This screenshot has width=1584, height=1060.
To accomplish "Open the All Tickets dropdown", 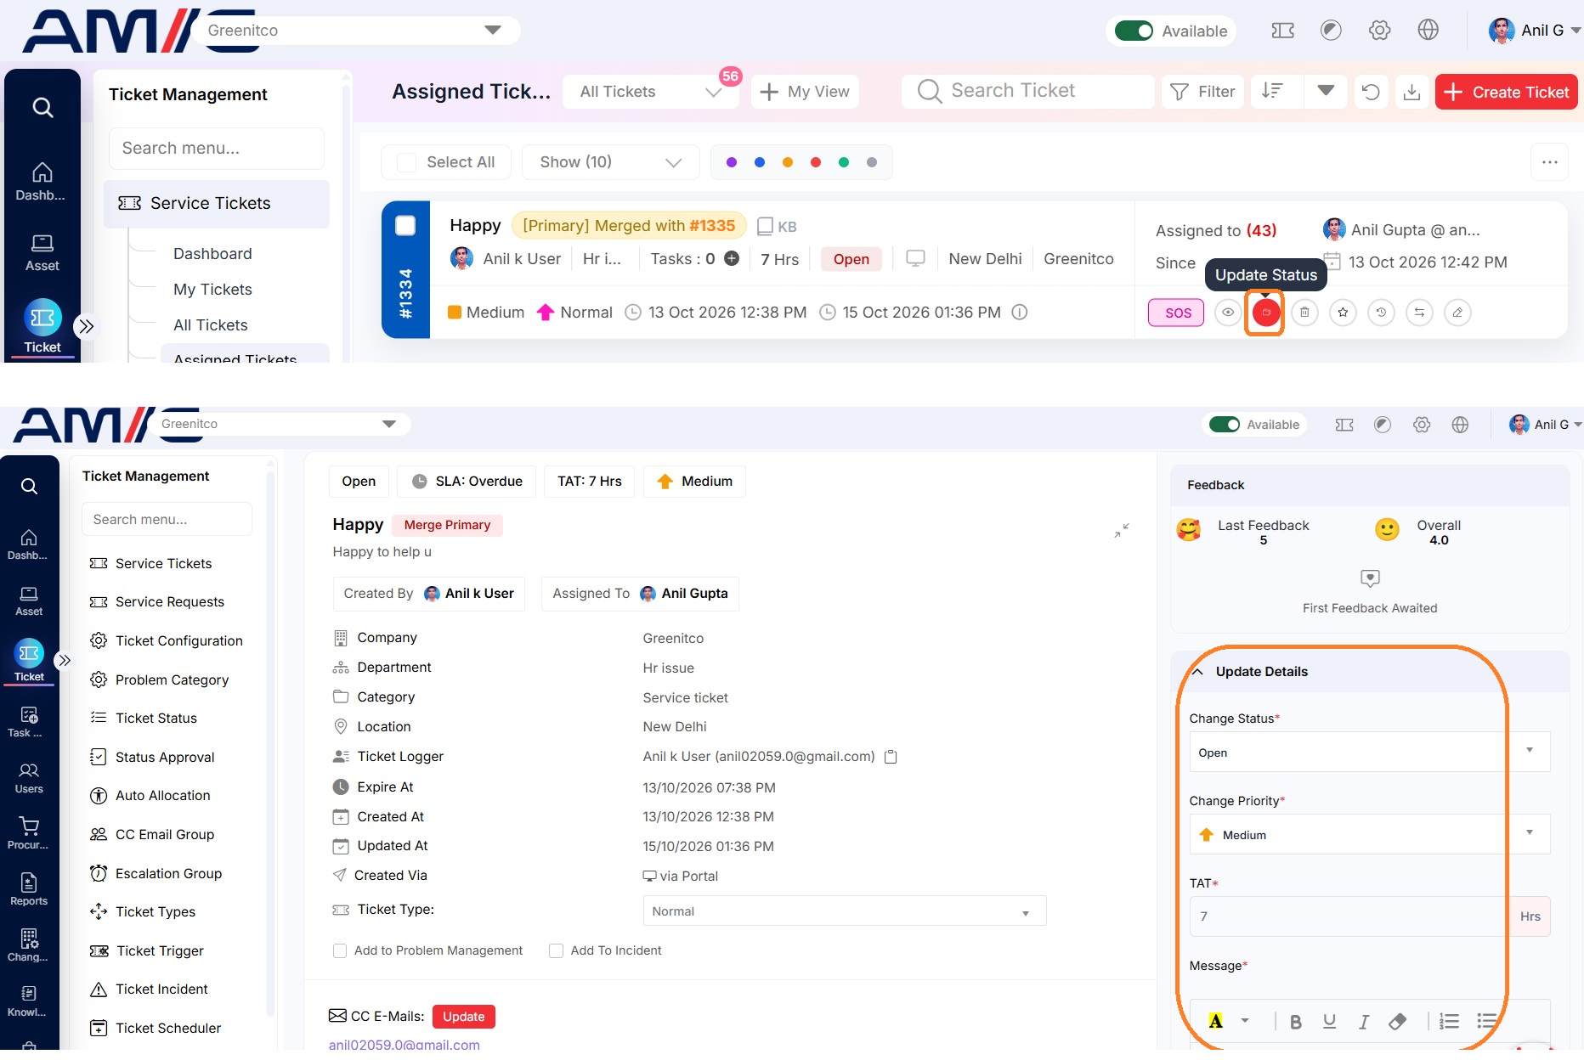I will click(650, 92).
